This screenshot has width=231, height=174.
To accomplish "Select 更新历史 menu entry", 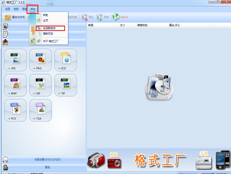I will coord(49,34).
